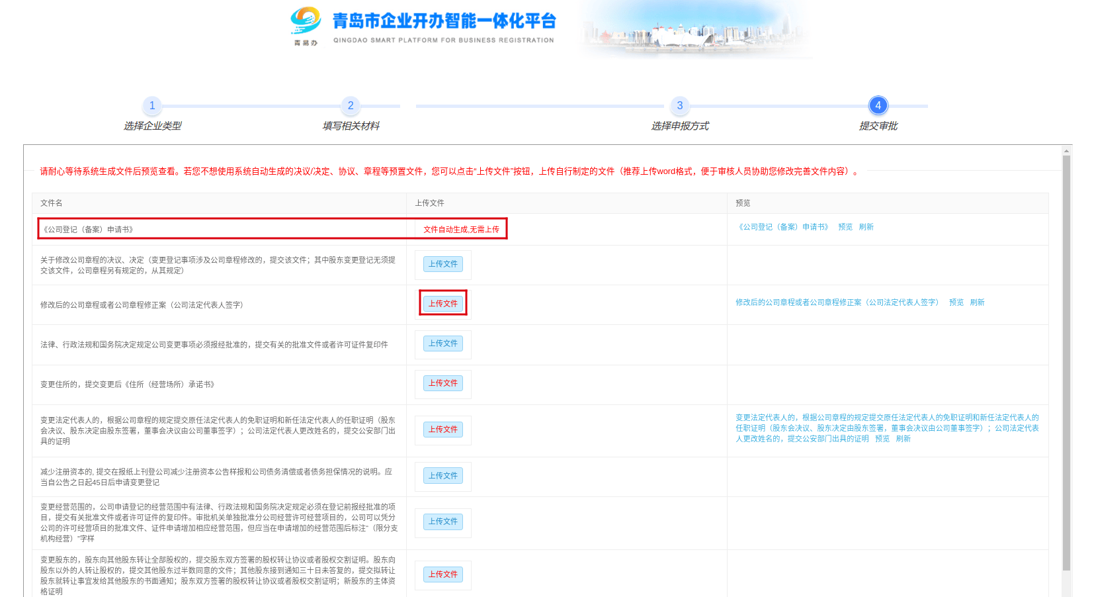Image resolution: width=1094 pixels, height=597 pixels.
Task: Click step 1 circle 选择企业类型
Action: tap(152, 106)
